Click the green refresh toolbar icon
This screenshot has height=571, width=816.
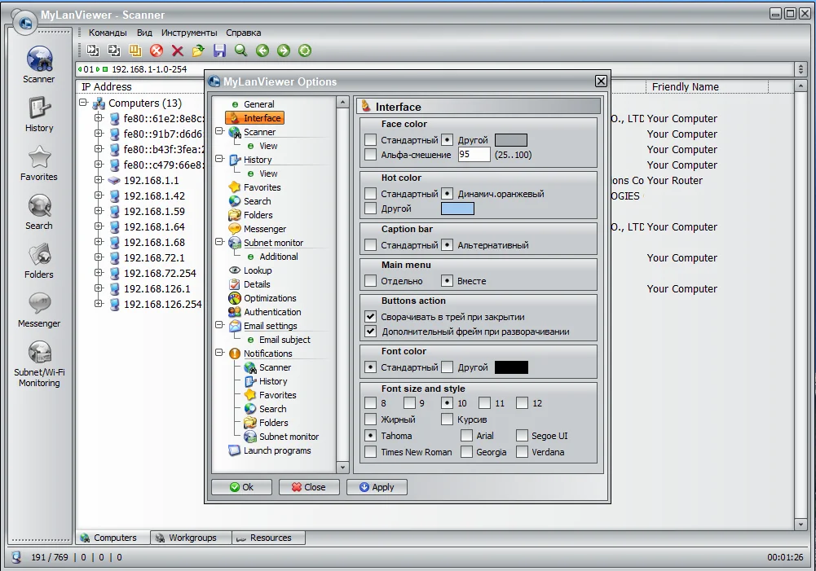click(x=304, y=51)
